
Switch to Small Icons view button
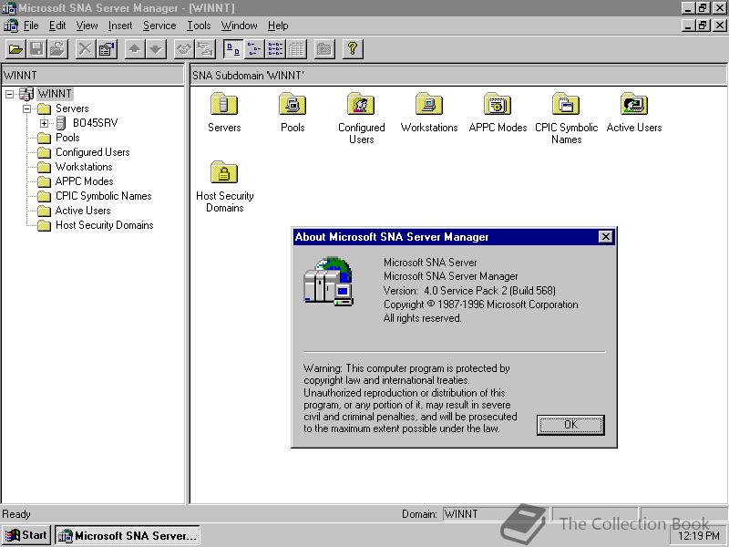(254, 49)
